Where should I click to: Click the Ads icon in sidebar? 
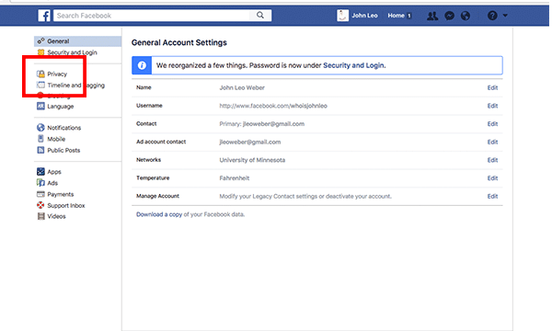pos(40,183)
